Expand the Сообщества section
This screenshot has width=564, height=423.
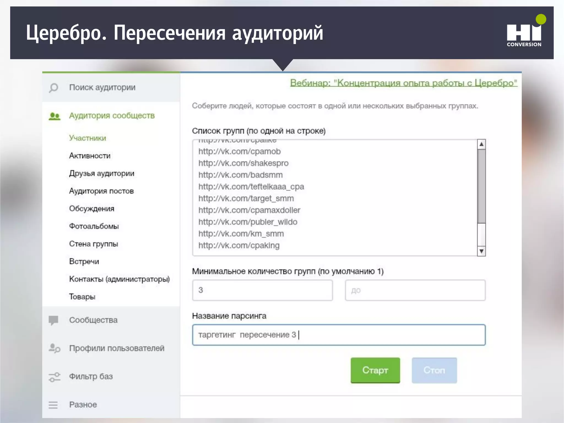[93, 320]
